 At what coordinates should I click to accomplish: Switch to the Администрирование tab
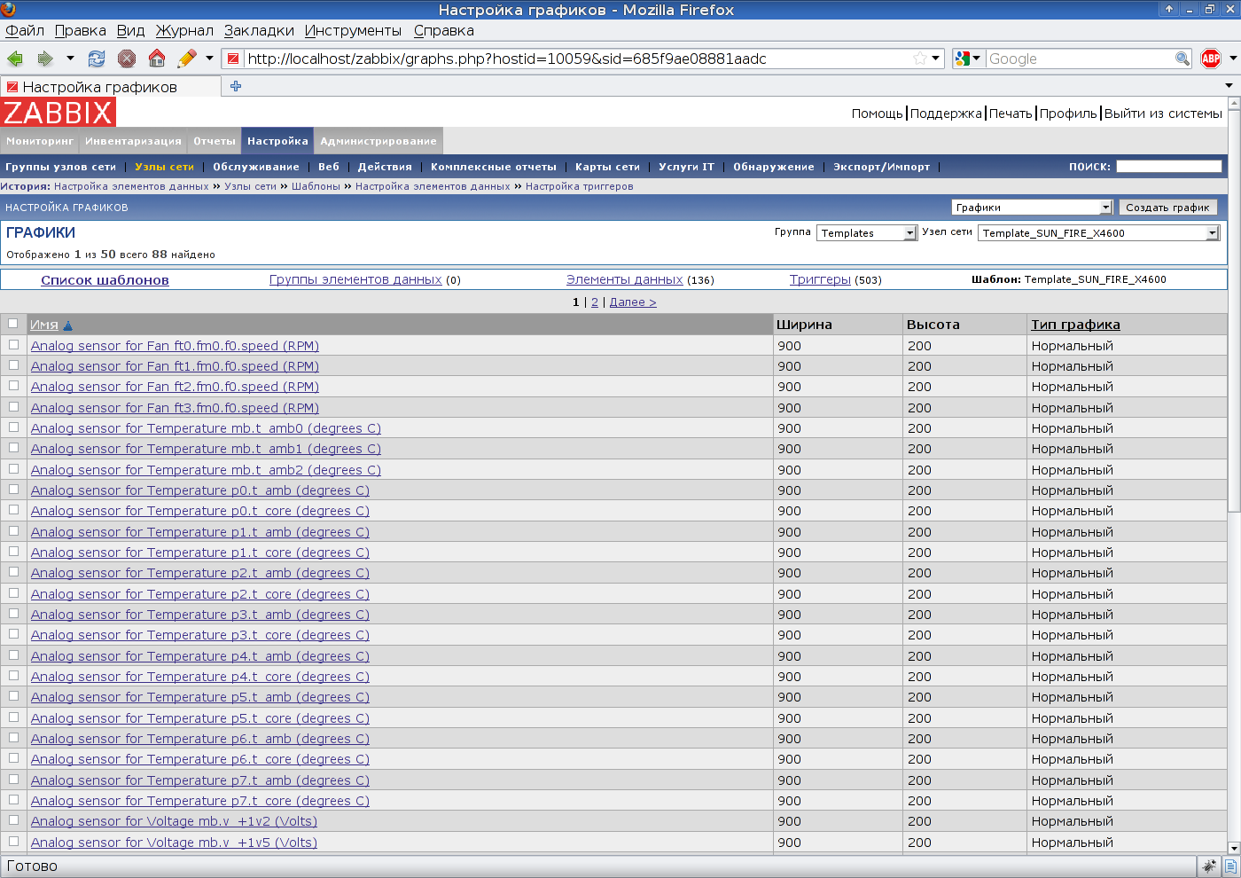pos(379,141)
